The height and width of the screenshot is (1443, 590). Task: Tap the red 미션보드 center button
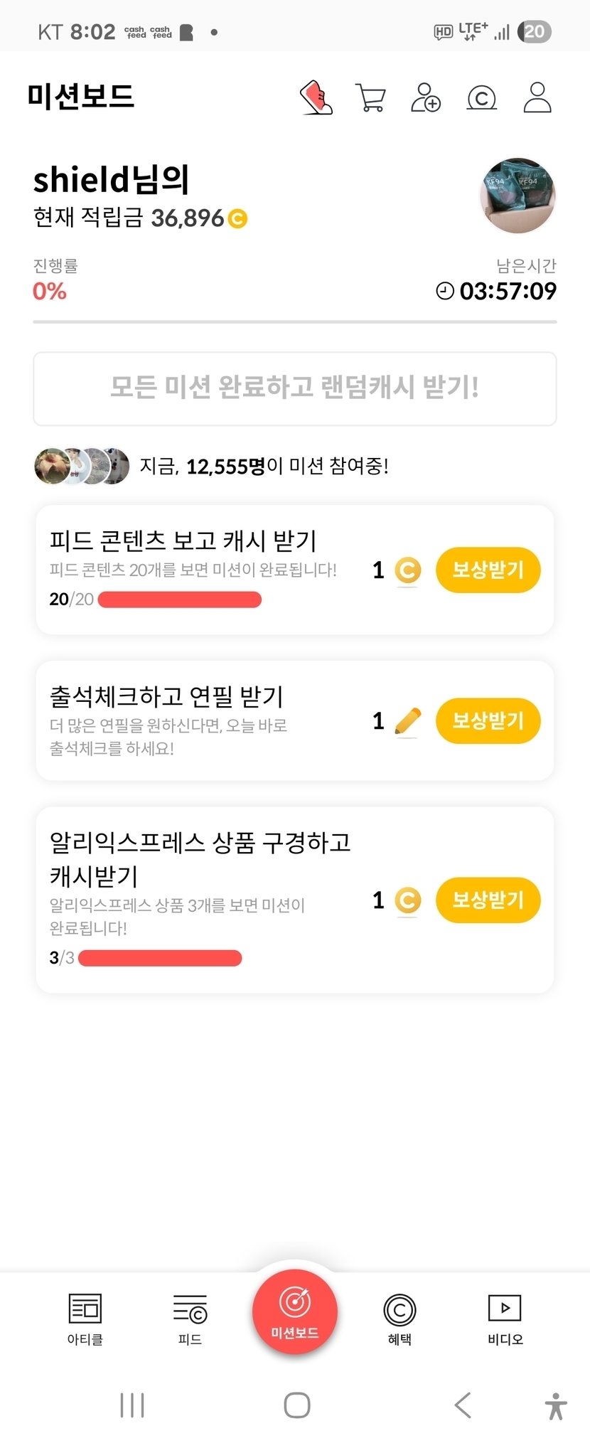(295, 1312)
